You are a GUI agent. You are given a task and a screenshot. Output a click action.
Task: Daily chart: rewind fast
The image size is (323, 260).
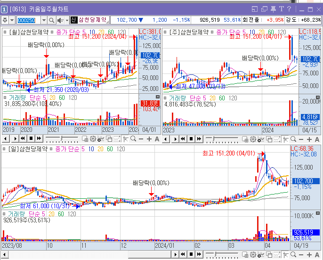click(x=183, y=255)
